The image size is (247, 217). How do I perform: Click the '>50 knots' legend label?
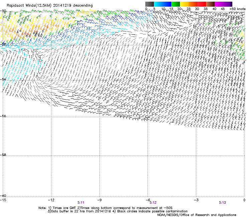[237, 9]
